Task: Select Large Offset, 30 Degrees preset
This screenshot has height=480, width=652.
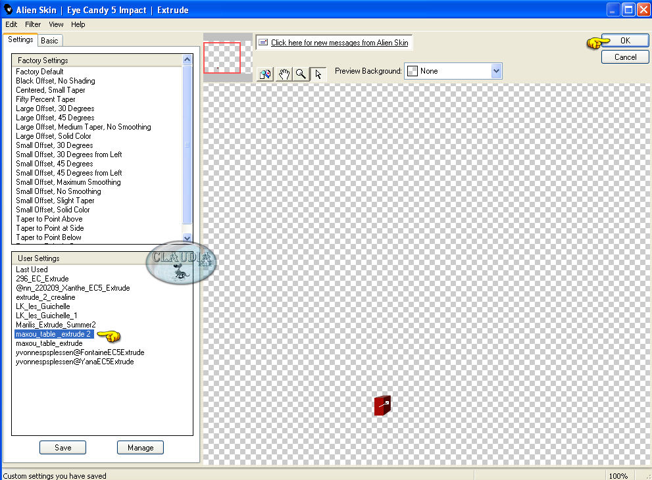Action: (55, 108)
